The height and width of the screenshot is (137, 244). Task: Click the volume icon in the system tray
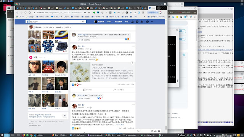(211, 135)
